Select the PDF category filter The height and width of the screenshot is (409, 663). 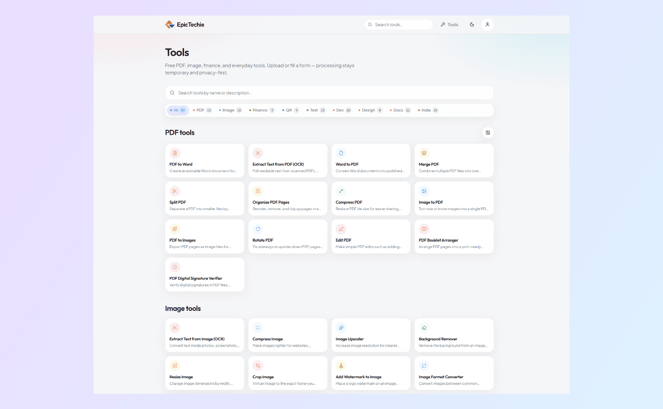[x=202, y=110]
